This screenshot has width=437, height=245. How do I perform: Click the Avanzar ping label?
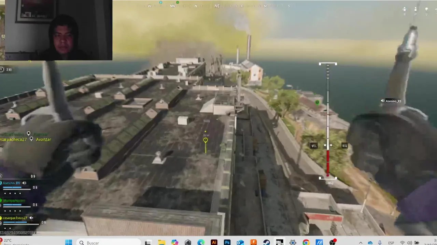tap(43, 140)
